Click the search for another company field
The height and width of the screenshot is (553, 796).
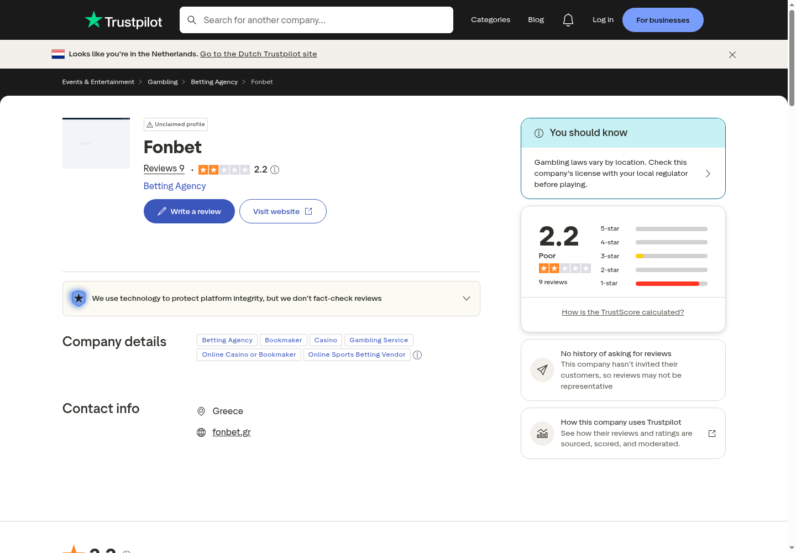(316, 20)
